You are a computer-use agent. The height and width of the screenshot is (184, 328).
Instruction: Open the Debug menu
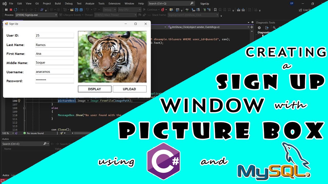tap(69, 4)
